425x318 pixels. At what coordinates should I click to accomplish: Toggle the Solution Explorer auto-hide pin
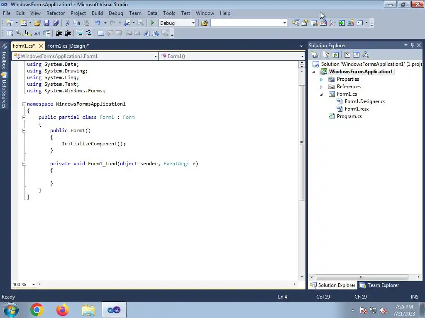pos(412,45)
